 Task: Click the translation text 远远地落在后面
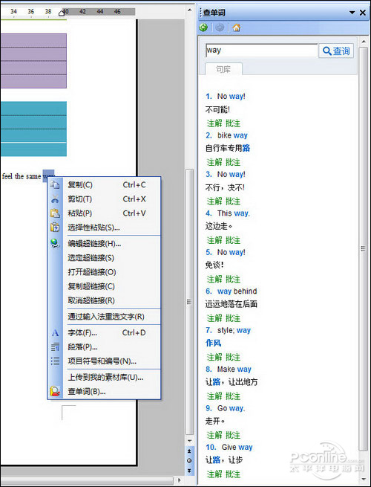[232, 304]
